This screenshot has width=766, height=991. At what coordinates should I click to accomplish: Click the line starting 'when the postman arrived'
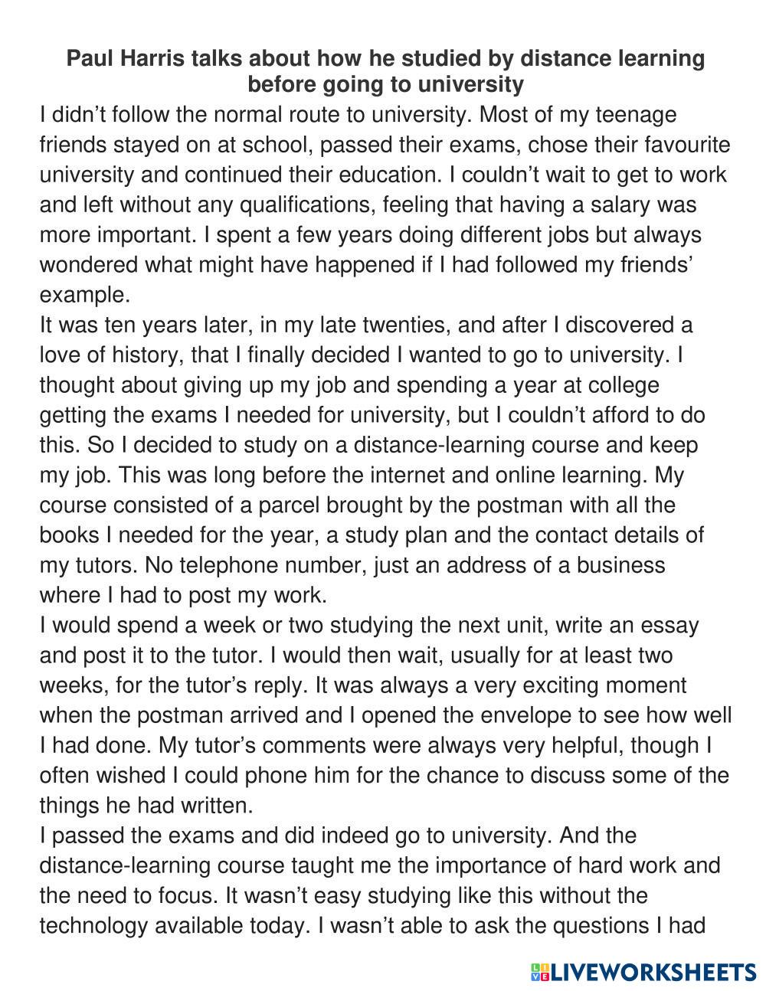tap(385, 715)
